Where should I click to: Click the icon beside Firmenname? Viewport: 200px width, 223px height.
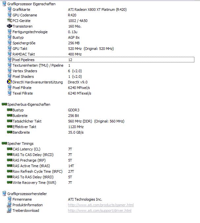click(x=10, y=199)
